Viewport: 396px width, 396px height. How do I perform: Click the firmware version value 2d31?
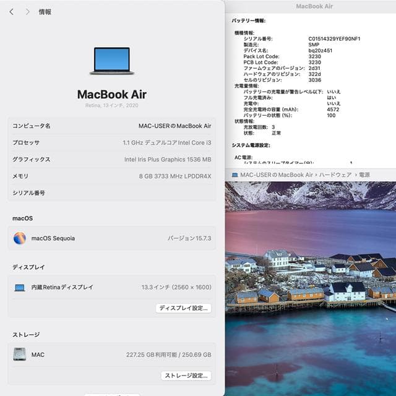[314, 68]
